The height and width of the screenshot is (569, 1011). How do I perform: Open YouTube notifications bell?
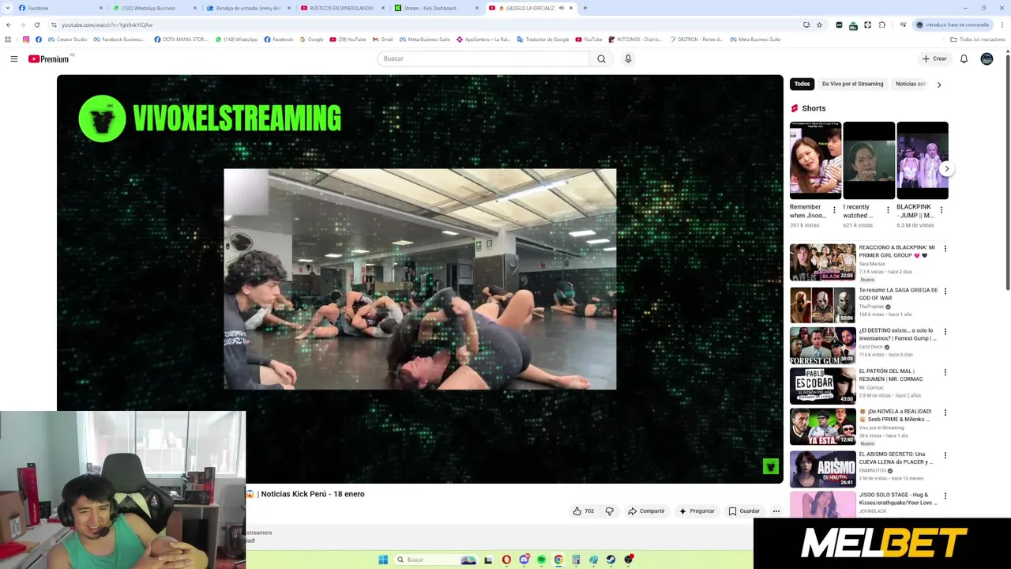[x=964, y=58]
